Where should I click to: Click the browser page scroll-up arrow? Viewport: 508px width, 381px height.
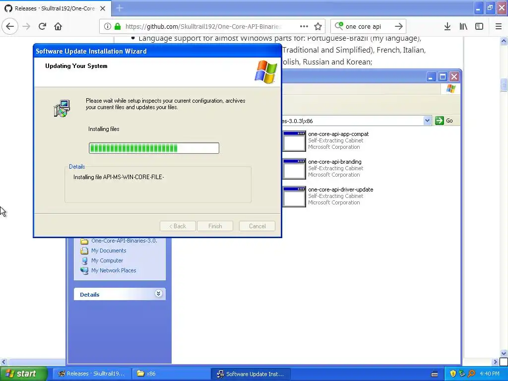[x=504, y=41]
